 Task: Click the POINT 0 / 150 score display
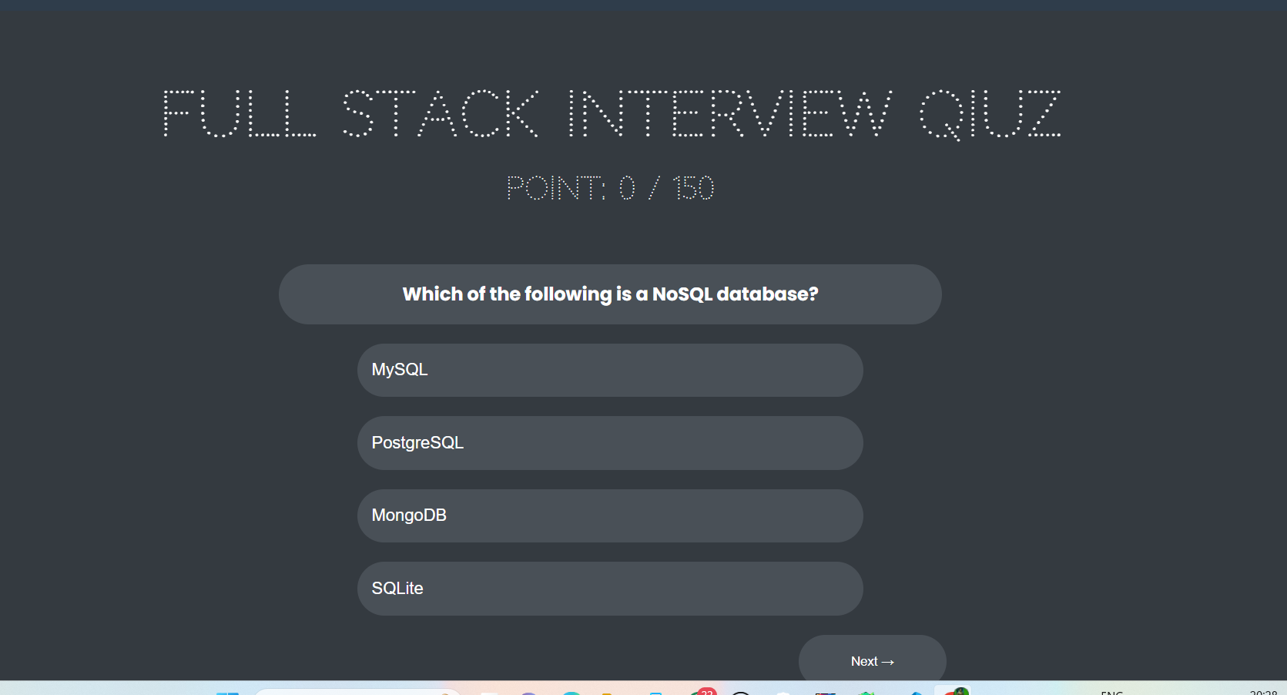coord(610,187)
